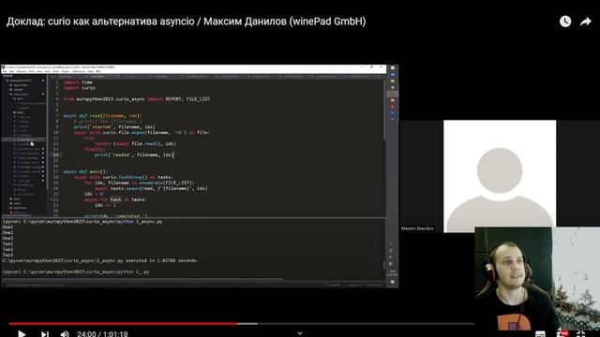Open the video title 'Доклад: curio как альтернатива asyncio'

tap(186, 22)
